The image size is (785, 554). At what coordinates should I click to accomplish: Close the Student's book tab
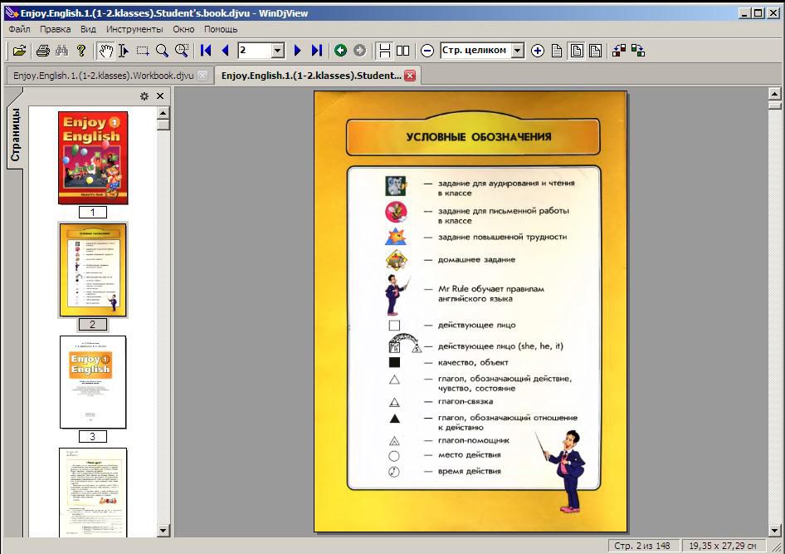click(x=410, y=76)
